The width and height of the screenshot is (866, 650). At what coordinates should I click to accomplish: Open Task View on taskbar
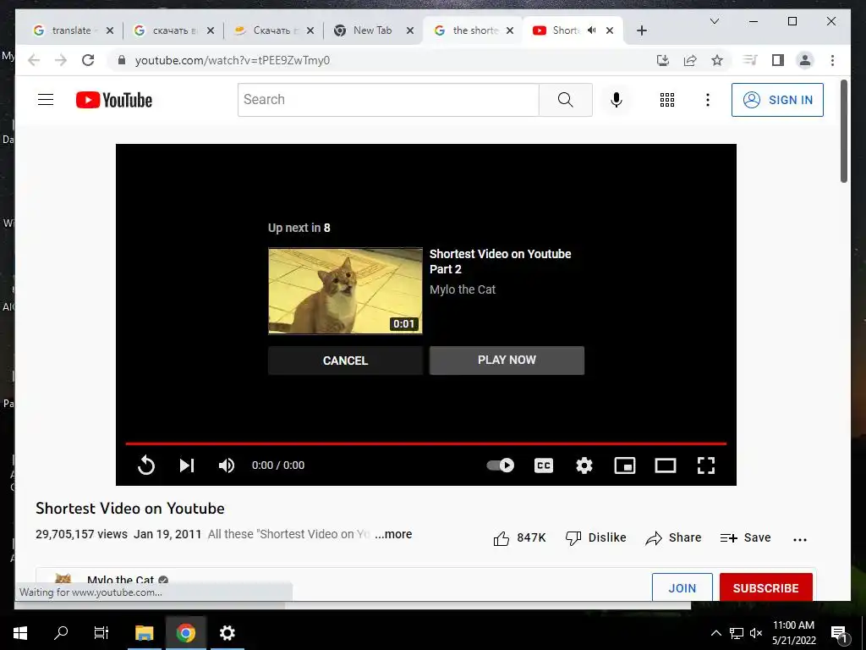tap(101, 633)
